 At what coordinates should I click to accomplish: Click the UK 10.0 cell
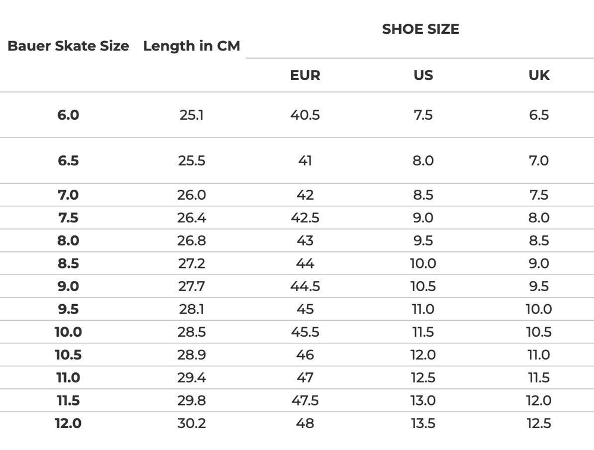point(539,309)
